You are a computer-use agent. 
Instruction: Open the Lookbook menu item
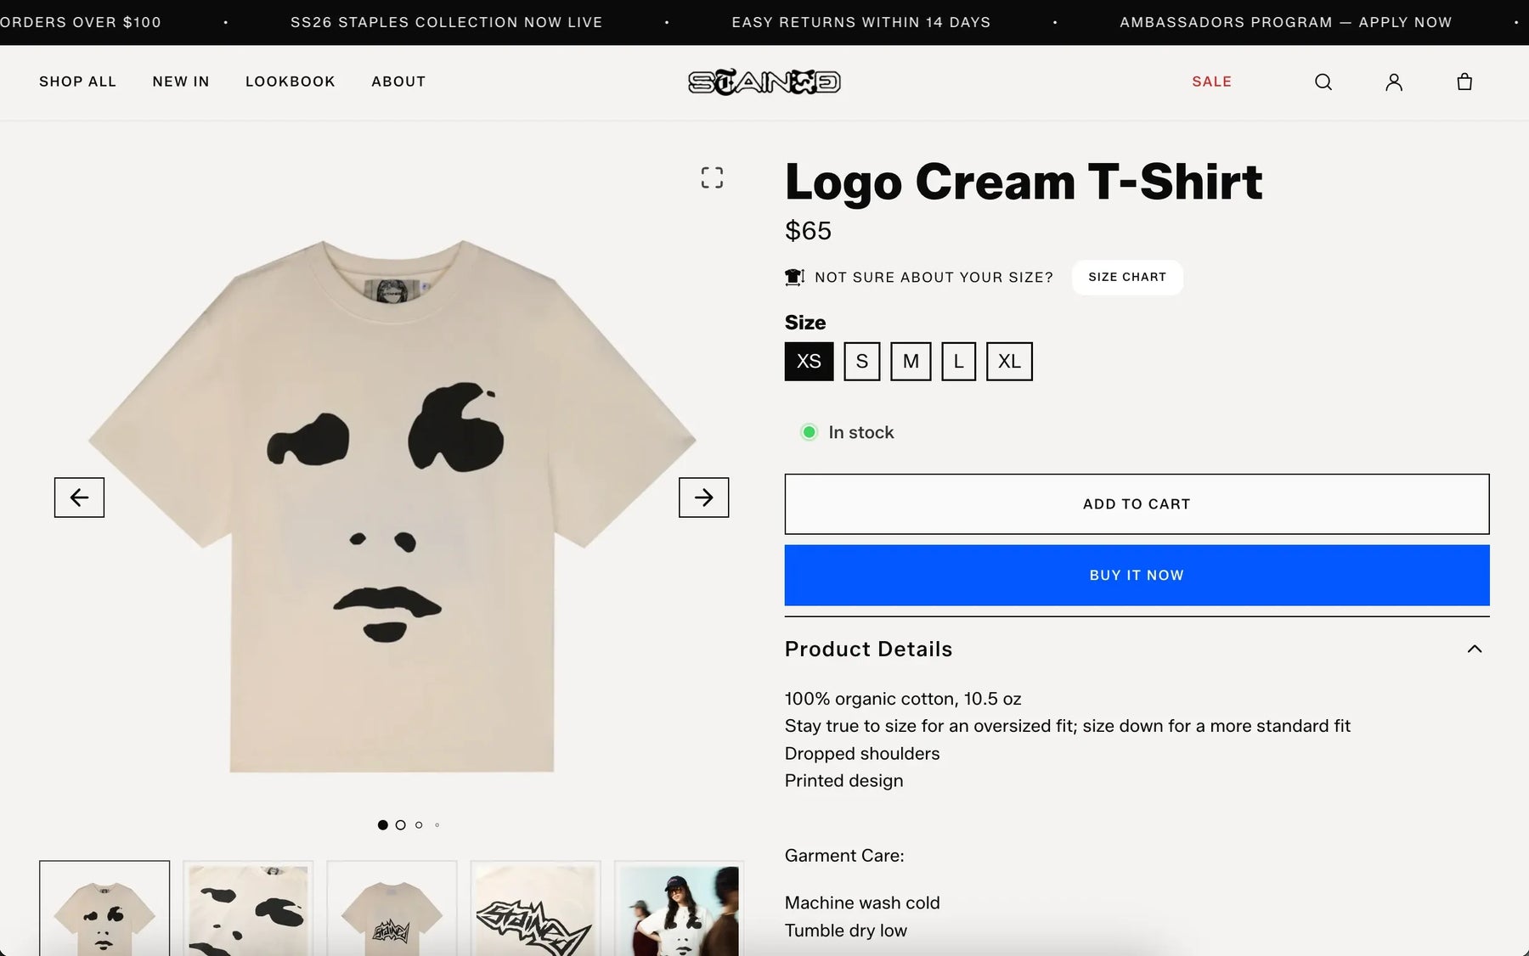tap(291, 82)
